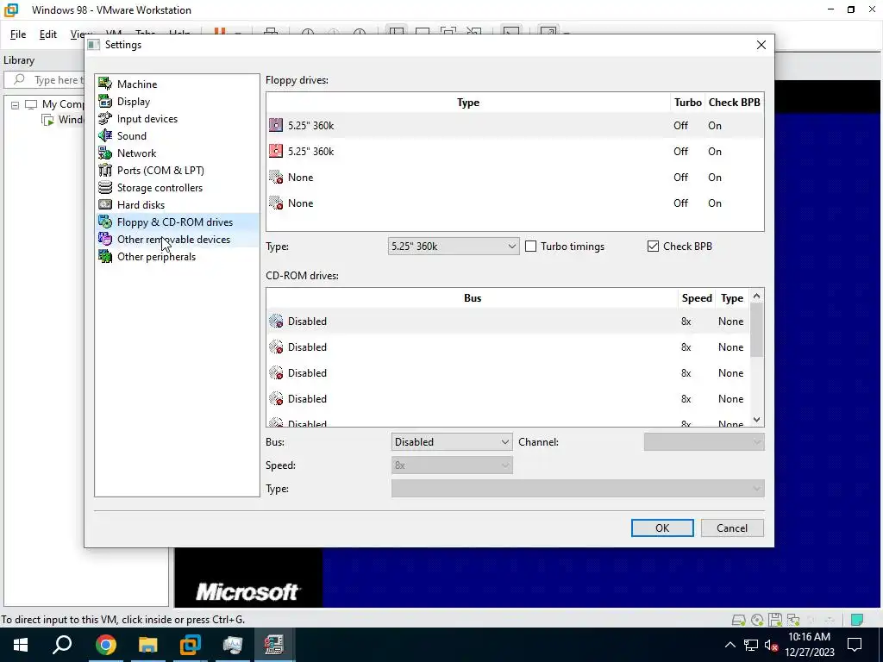The image size is (883, 662).
Task: Collapse the My Computer tree node
Action: point(16,104)
